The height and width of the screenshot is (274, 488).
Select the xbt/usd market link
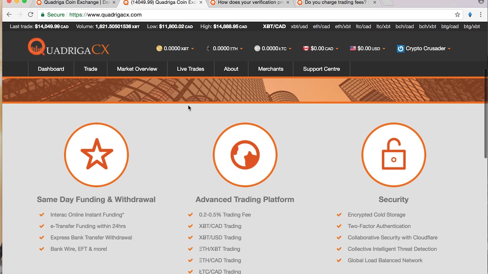click(299, 26)
